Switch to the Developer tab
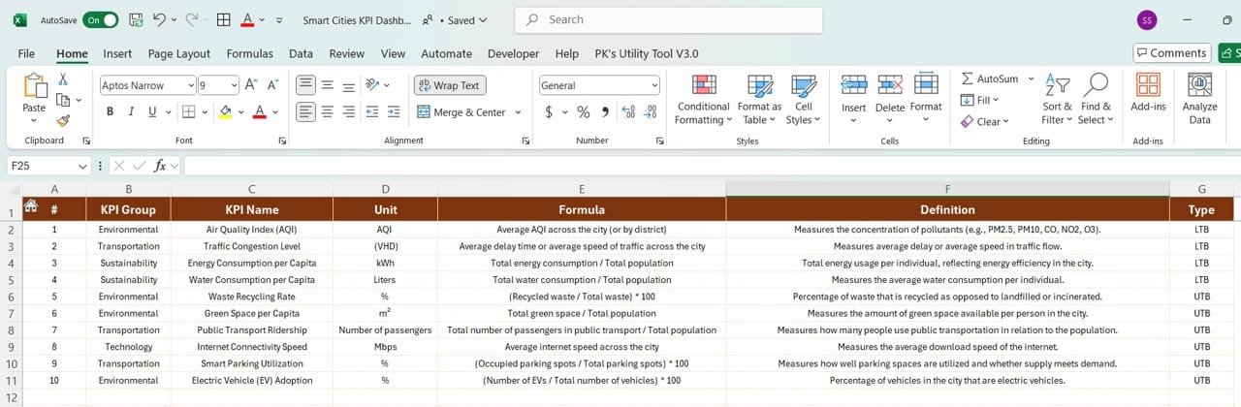Viewport: 1241px width, 407px height. [513, 54]
